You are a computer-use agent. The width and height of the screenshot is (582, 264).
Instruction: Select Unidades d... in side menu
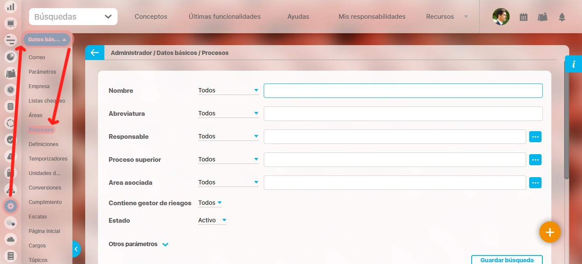pyautogui.click(x=45, y=173)
